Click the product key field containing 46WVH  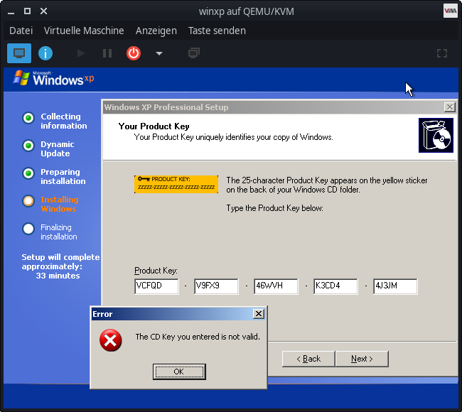point(276,286)
